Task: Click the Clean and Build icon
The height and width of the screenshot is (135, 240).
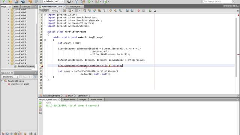Action: click(83, 1)
